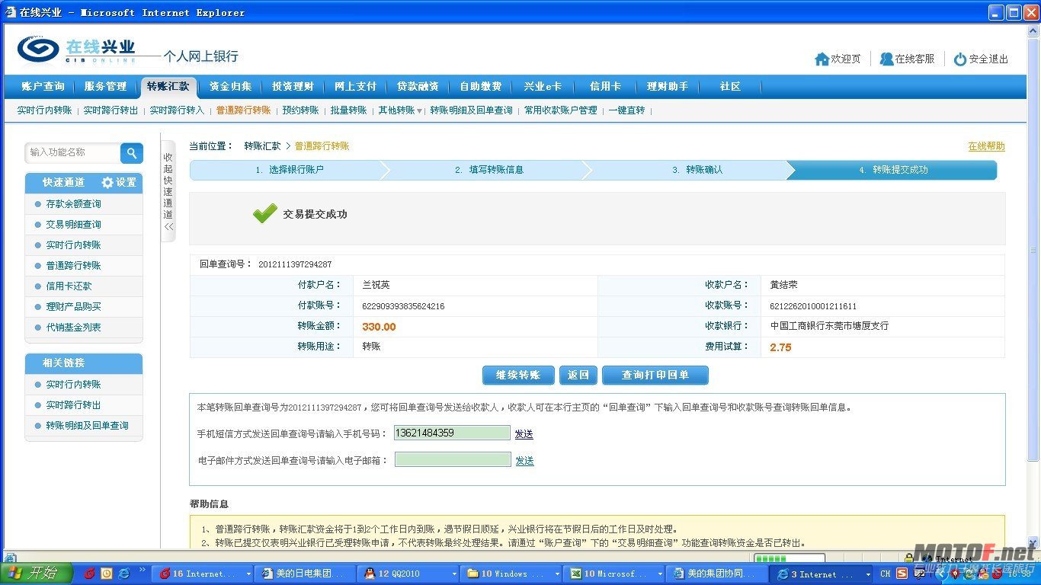Click the mobile phone number field
Image resolution: width=1041 pixels, height=585 pixels.
452,433
